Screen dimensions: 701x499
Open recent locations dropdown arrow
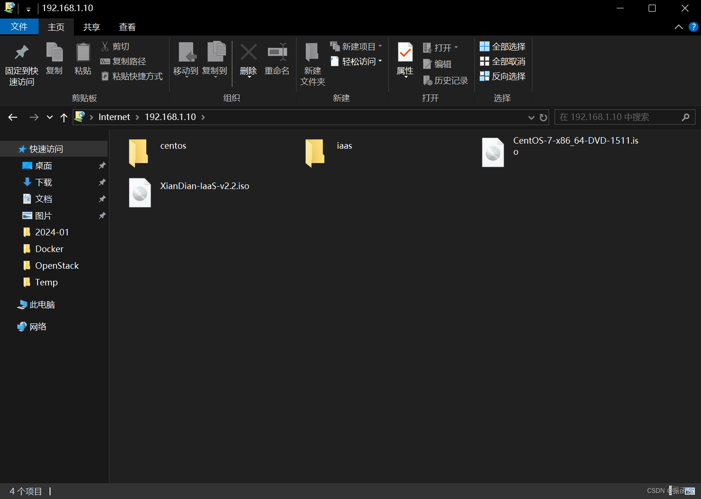coord(50,117)
